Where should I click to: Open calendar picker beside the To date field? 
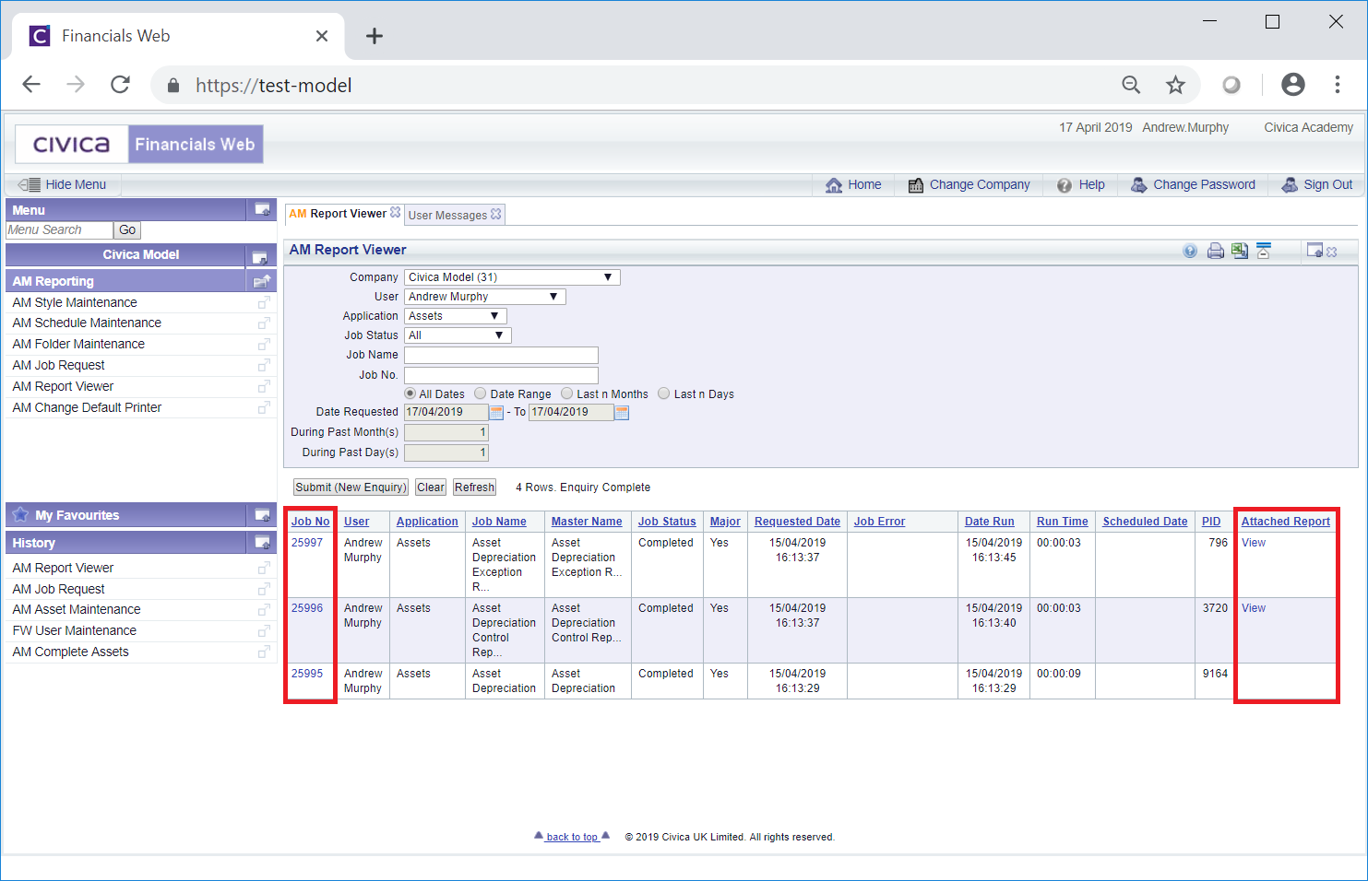[x=622, y=413]
